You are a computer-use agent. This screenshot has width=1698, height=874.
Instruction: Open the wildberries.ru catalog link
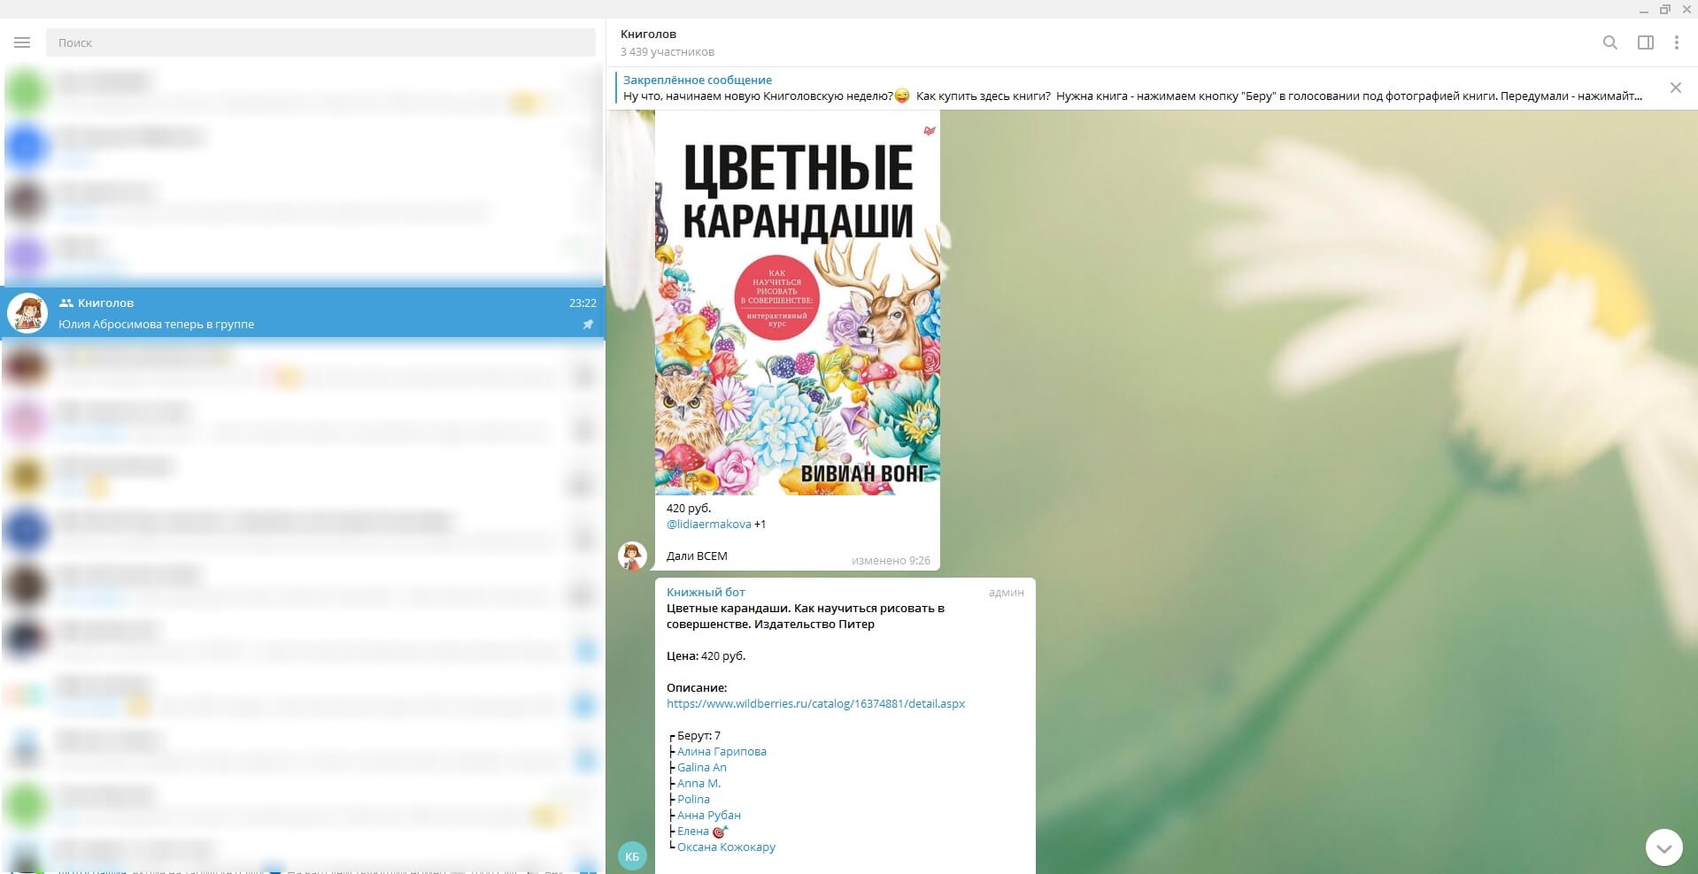(815, 703)
